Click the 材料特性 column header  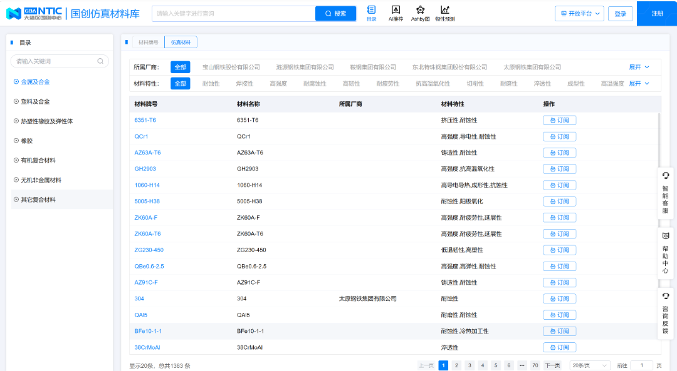pos(453,104)
